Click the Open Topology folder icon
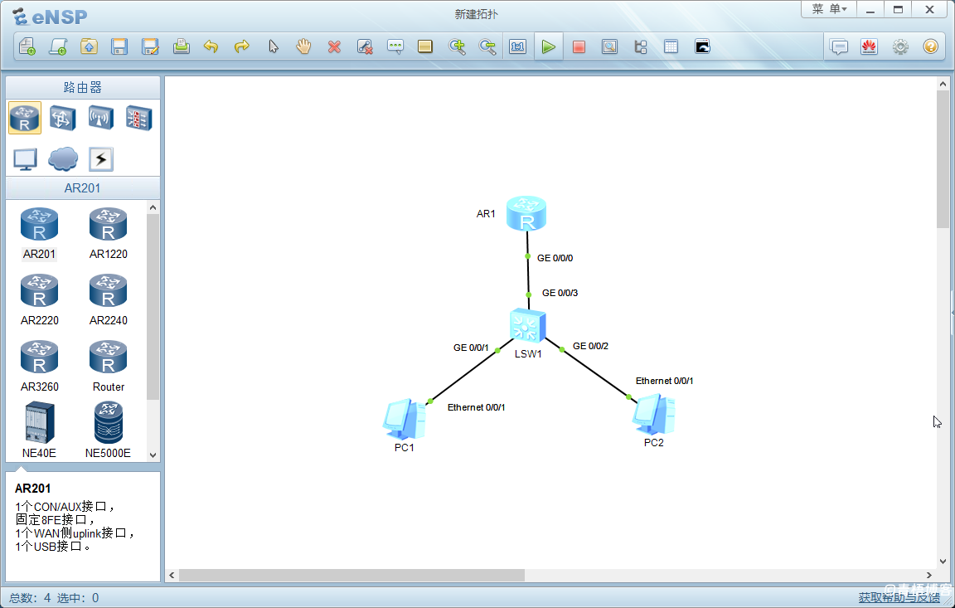Viewport: 955px width, 608px height. click(89, 47)
